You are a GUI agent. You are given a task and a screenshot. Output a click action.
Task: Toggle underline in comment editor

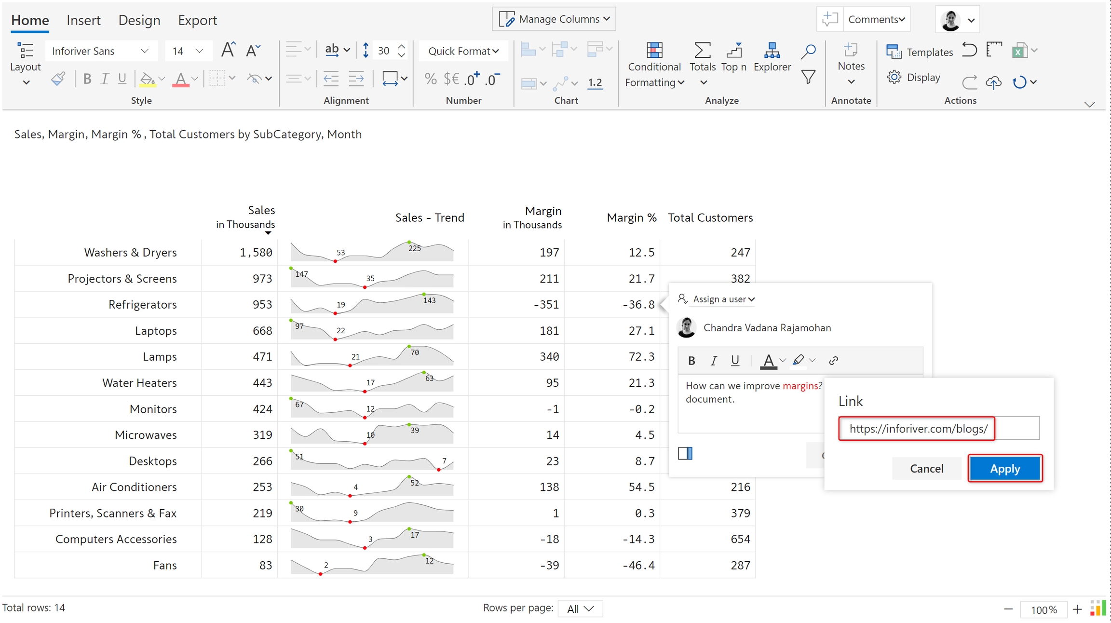(x=735, y=360)
